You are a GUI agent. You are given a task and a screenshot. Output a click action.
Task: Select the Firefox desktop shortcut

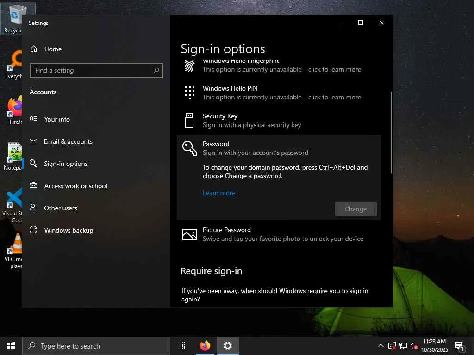[x=14, y=110]
